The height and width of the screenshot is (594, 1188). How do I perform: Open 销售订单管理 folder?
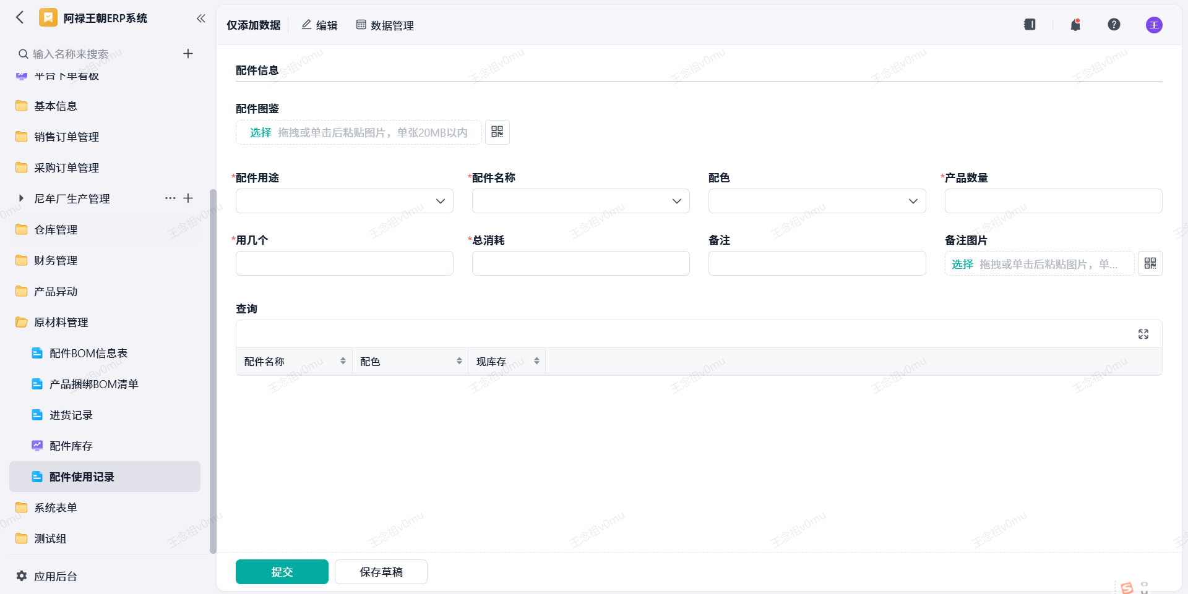click(x=105, y=137)
